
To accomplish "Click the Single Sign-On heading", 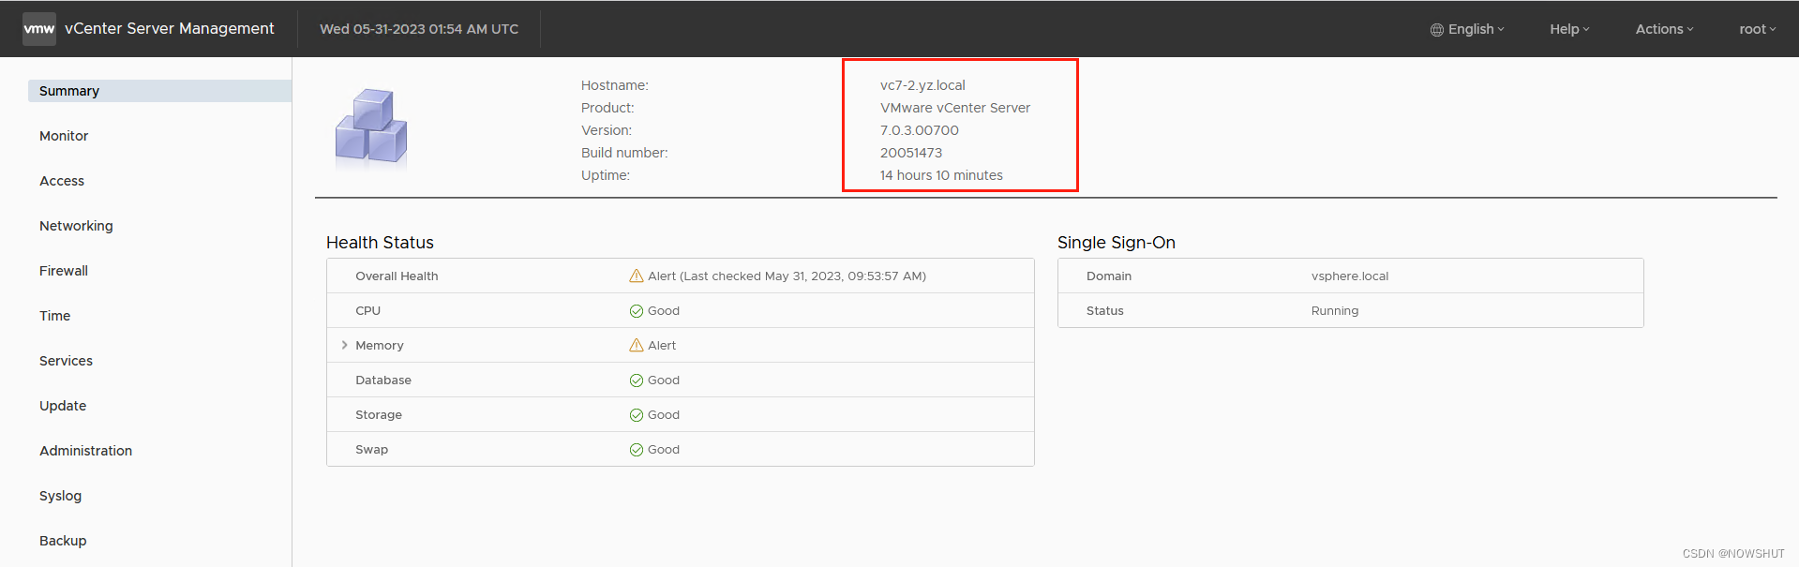I will tap(1117, 243).
